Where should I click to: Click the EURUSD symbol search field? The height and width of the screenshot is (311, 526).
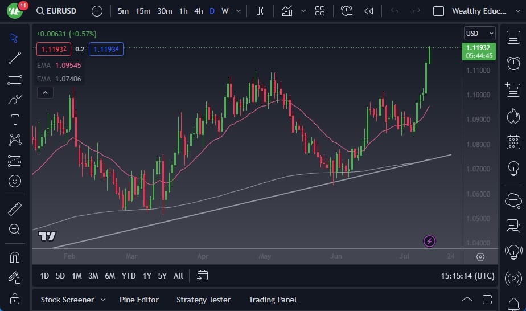click(x=56, y=11)
